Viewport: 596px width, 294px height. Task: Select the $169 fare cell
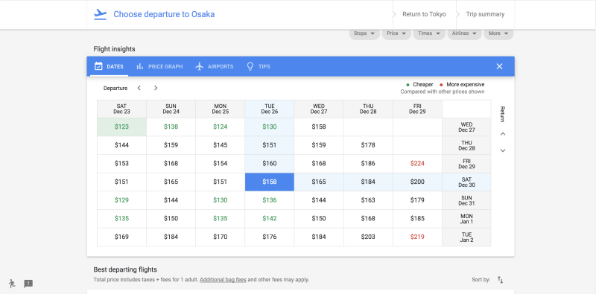click(x=121, y=237)
